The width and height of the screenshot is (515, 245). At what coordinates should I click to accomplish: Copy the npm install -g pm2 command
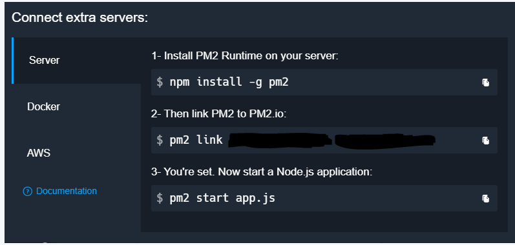[x=485, y=83]
